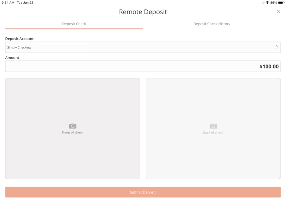
Task: Open the Deposit Account chevron arrow
Action: tap(277, 47)
